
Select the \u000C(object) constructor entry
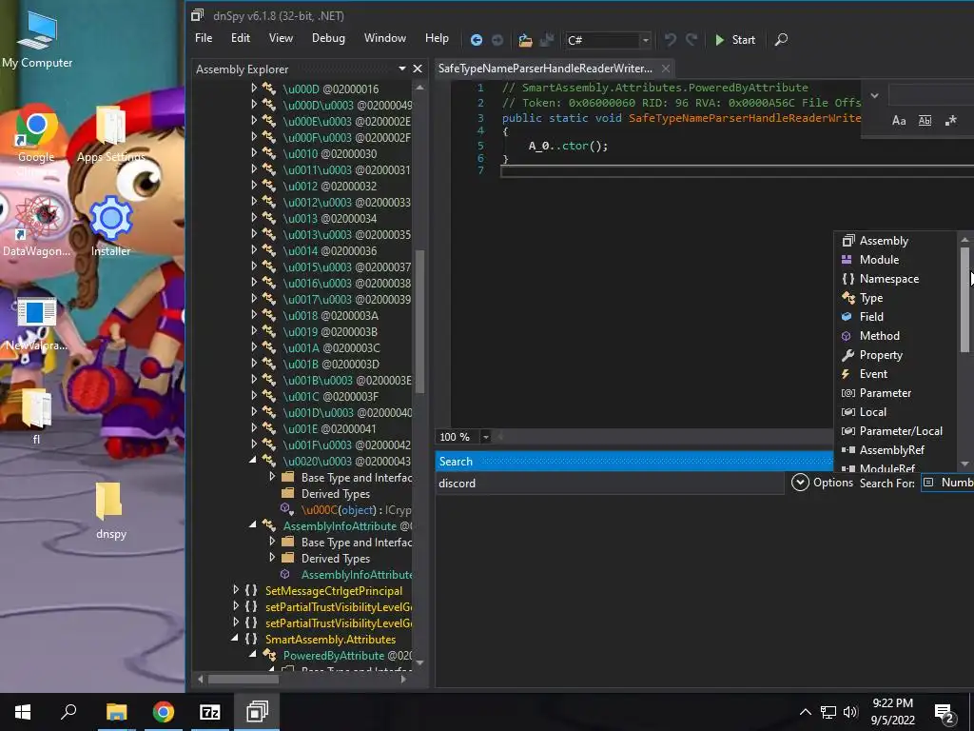(x=356, y=510)
